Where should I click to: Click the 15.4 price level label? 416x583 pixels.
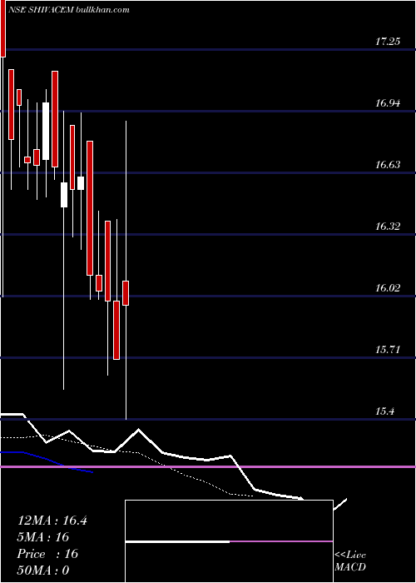pyautogui.click(x=384, y=411)
